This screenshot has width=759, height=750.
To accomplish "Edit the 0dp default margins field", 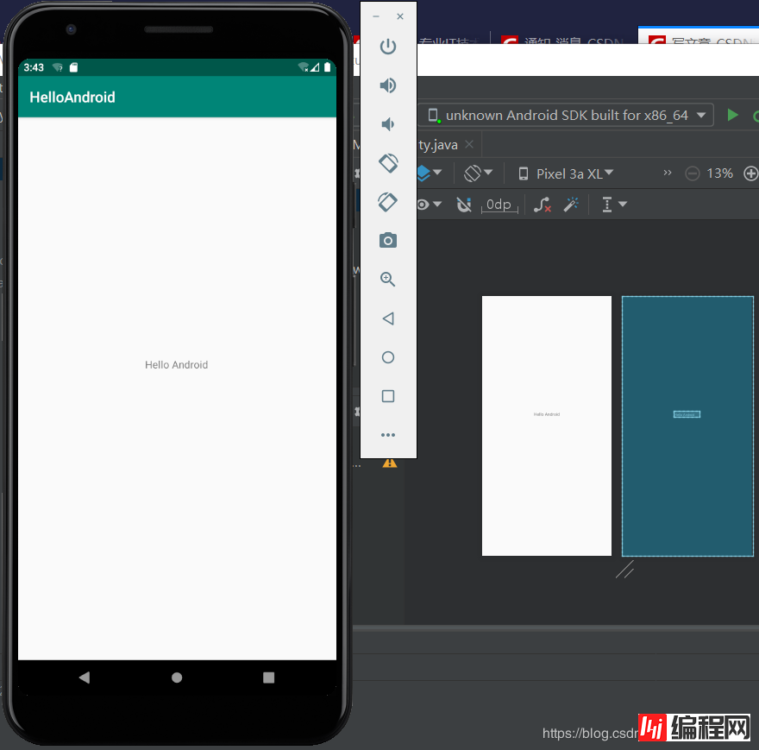I will tap(499, 205).
